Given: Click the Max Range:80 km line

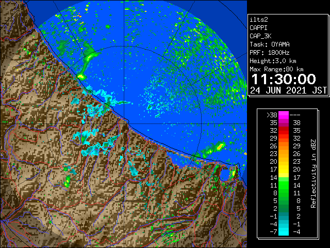Looking at the screenshot, I should point(276,69).
